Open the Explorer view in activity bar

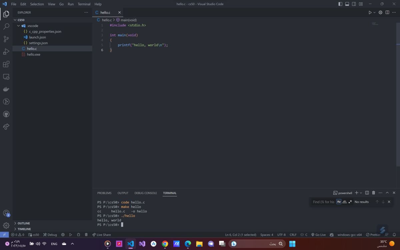click(x=6, y=14)
